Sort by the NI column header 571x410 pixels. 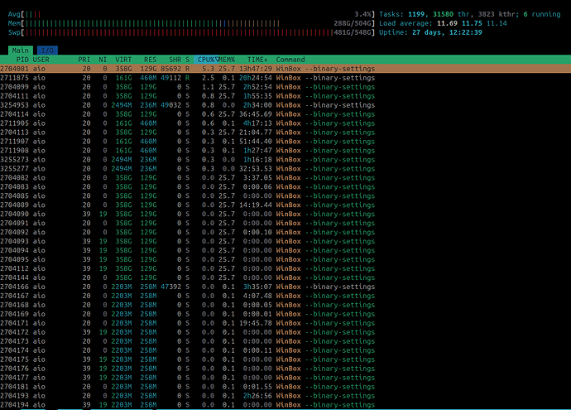(103, 60)
